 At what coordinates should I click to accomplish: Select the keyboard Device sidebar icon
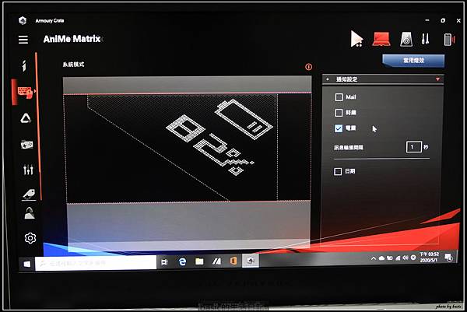click(x=26, y=92)
